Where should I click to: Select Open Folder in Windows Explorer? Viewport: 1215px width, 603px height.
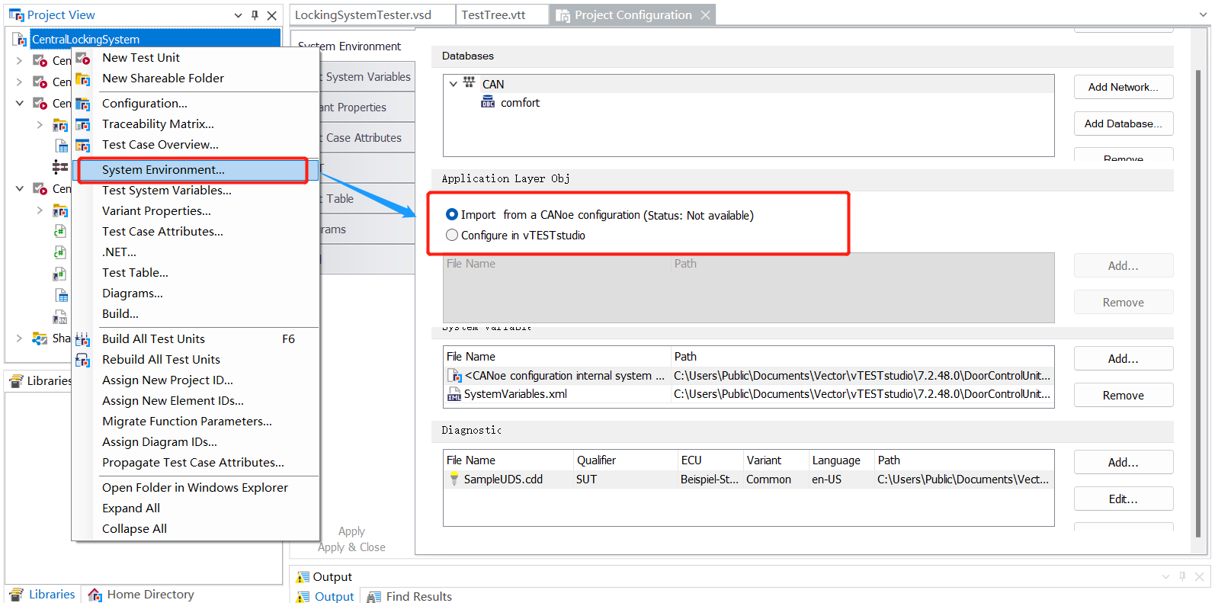195,488
